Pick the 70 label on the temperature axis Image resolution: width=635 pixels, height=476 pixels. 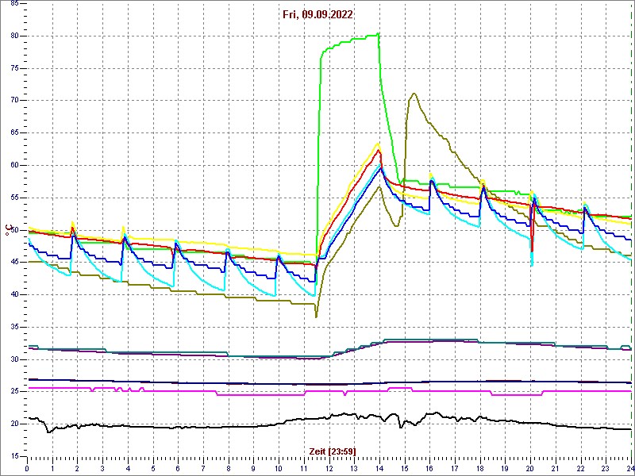pyautogui.click(x=13, y=101)
